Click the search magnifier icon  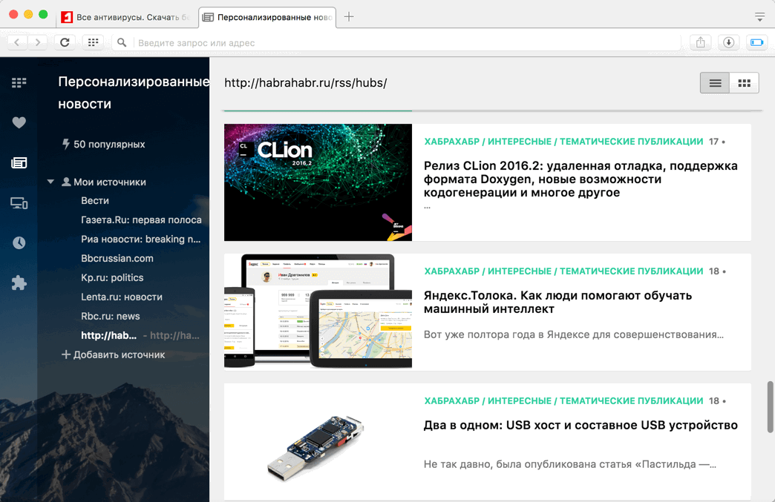pyautogui.click(x=122, y=43)
